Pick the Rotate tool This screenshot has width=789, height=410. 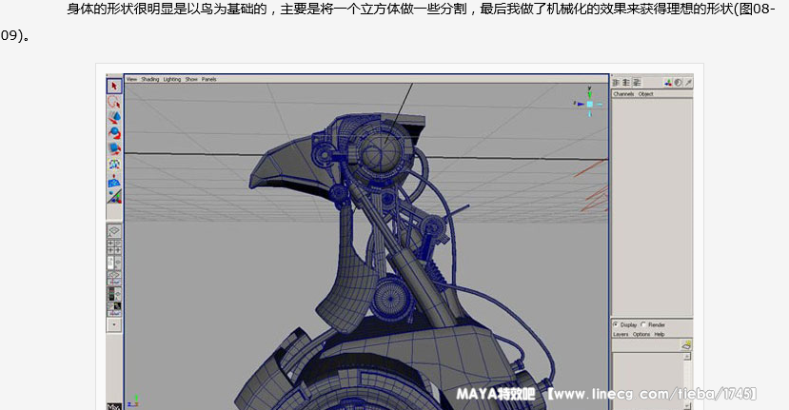[114, 132]
